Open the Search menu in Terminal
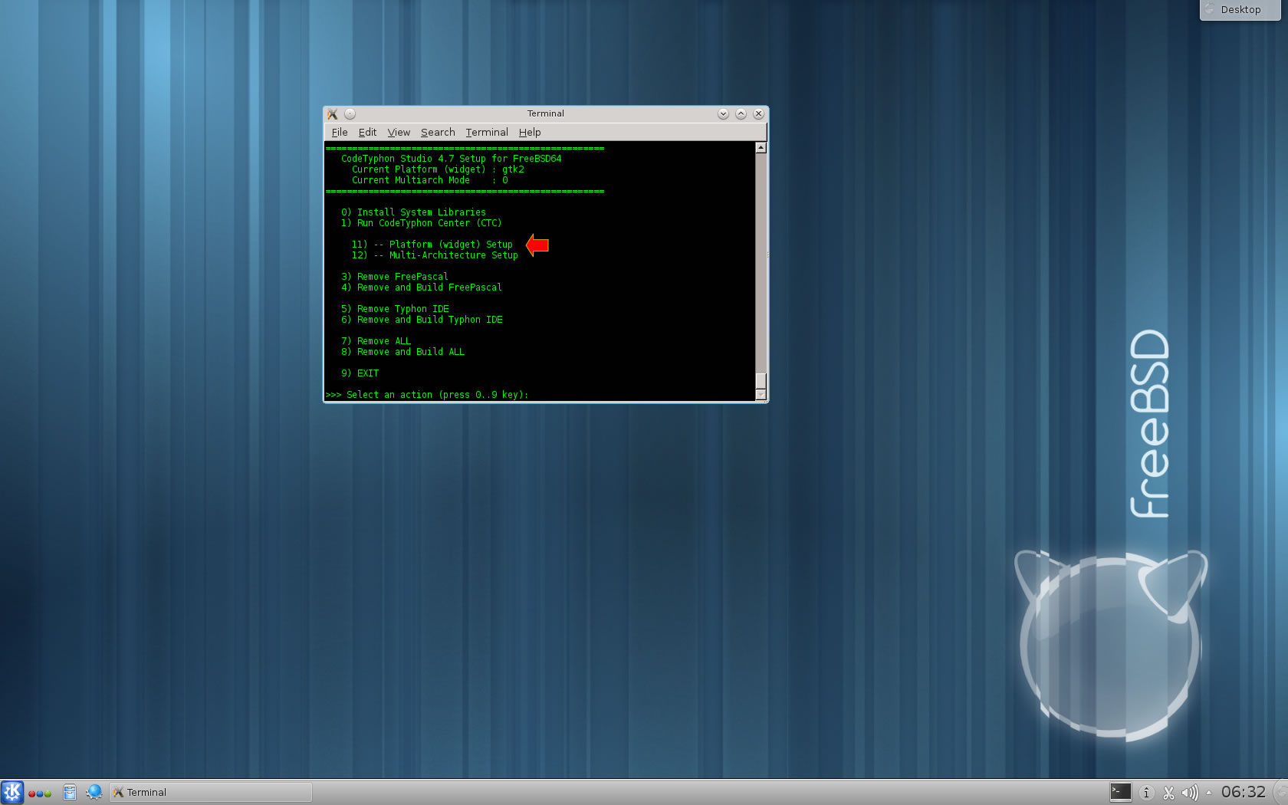The height and width of the screenshot is (805, 1288). coord(438,132)
